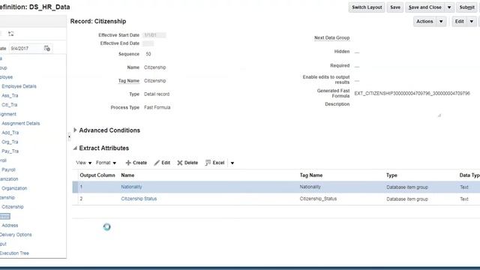Image resolution: width=480 pixels, height=270 pixels.
Task: Click the Effective Start Date value
Action: click(154, 35)
